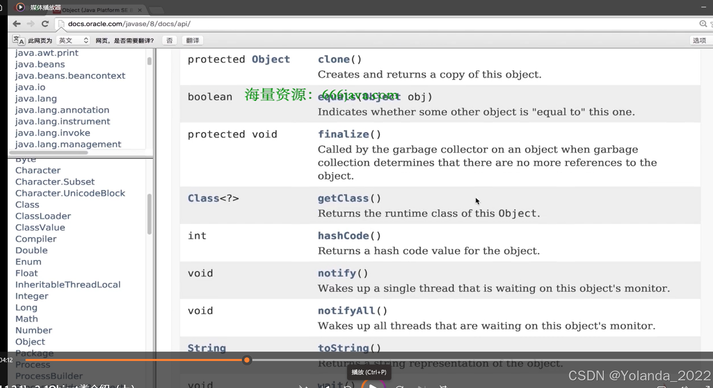713x388 pixels.
Task: Open the ClassLoader class link
Action: 43,216
